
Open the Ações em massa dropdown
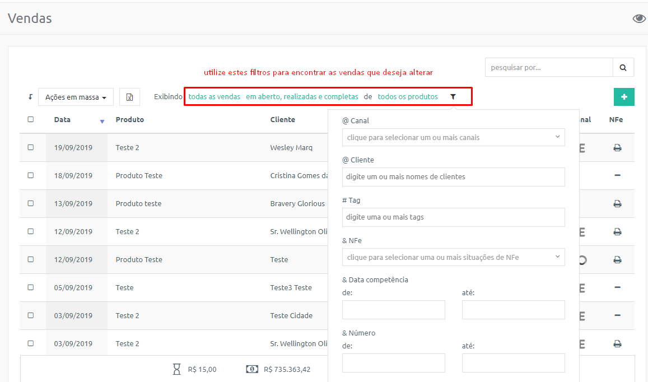(x=76, y=97)
